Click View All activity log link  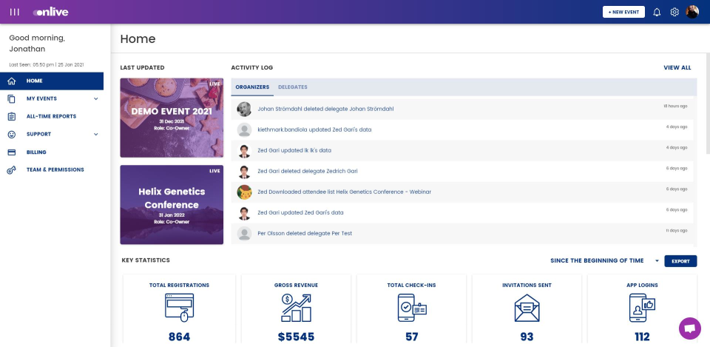pyautogui.click(x=677, y=67)
